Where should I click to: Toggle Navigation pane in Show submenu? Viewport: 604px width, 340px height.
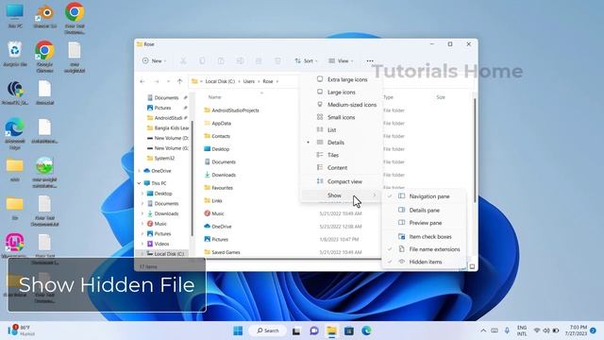(x=424, y=196)
